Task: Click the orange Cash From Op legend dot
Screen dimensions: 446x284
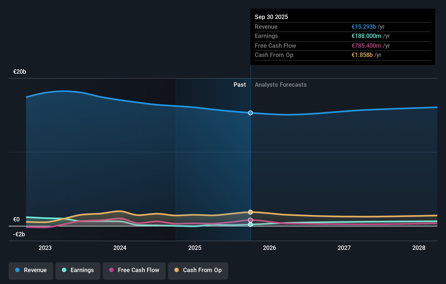Action: (177, 270)
